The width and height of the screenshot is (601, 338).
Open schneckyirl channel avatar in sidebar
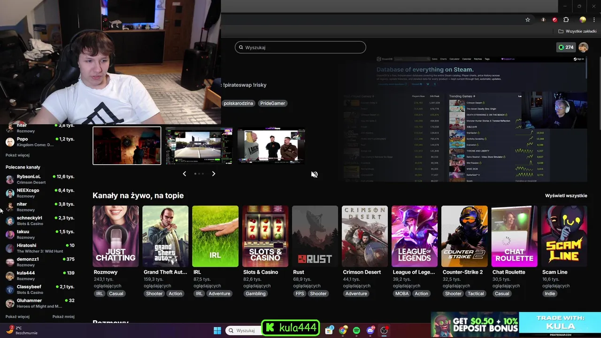click(x=10, y=221)
